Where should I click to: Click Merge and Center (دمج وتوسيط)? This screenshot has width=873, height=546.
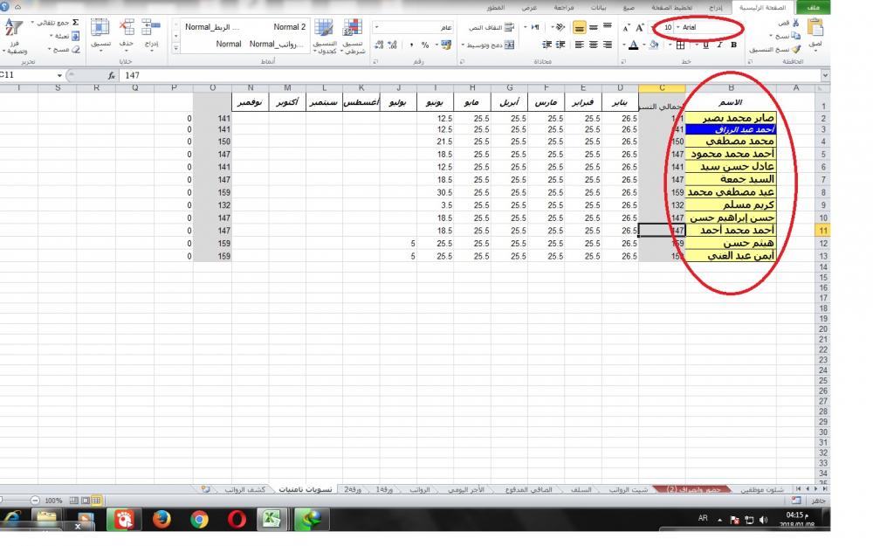[x=488, y=45]
